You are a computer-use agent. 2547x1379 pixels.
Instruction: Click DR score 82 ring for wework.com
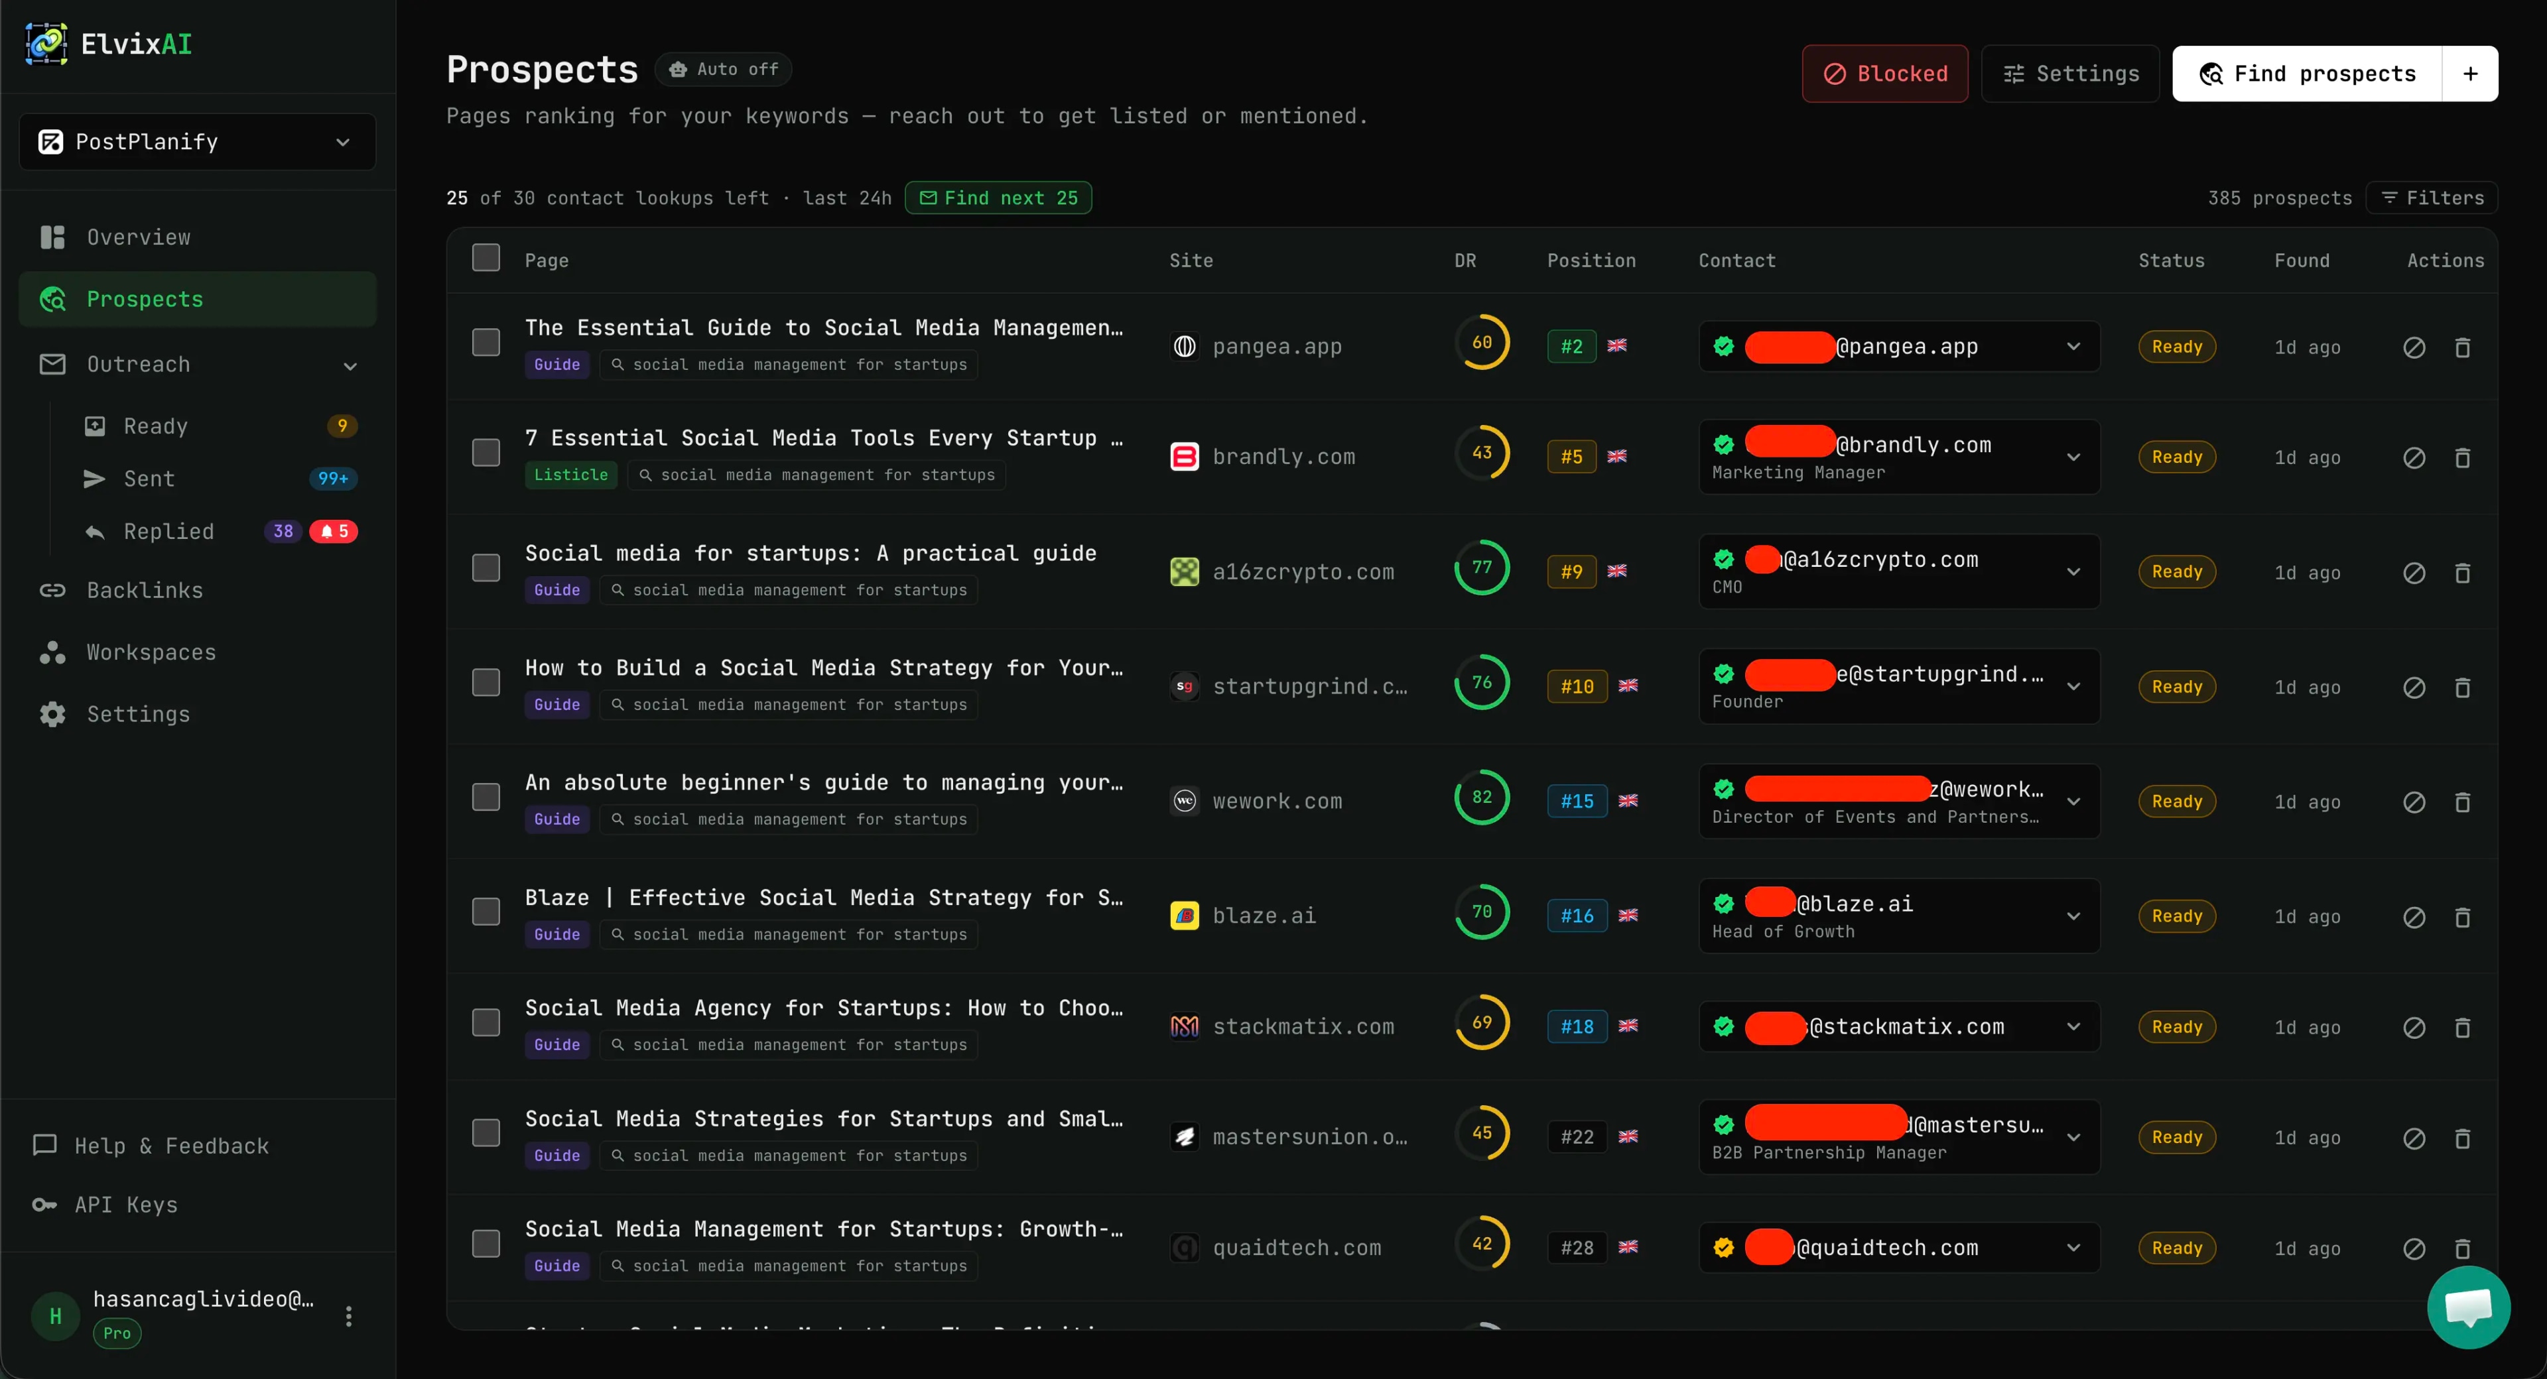(x=1481, y=797)
